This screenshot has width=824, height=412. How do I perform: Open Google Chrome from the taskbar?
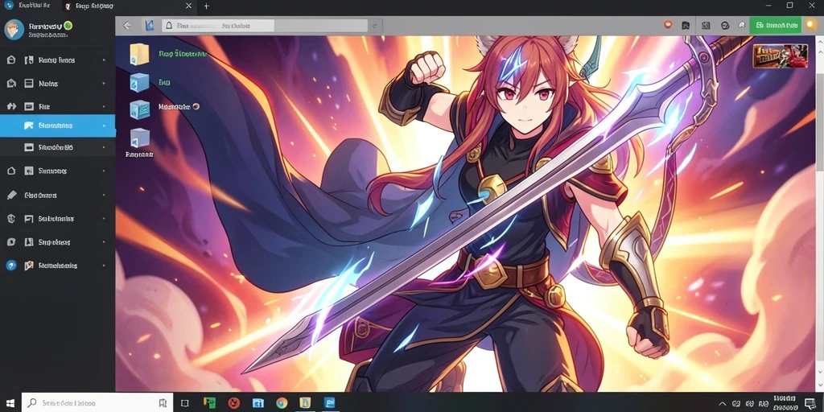point(282,403)
